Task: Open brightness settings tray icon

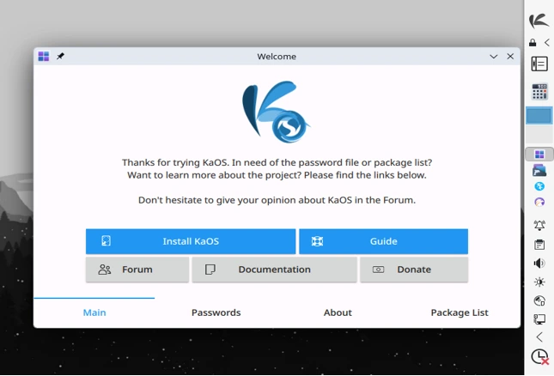Action: click(x=539, y=282)
